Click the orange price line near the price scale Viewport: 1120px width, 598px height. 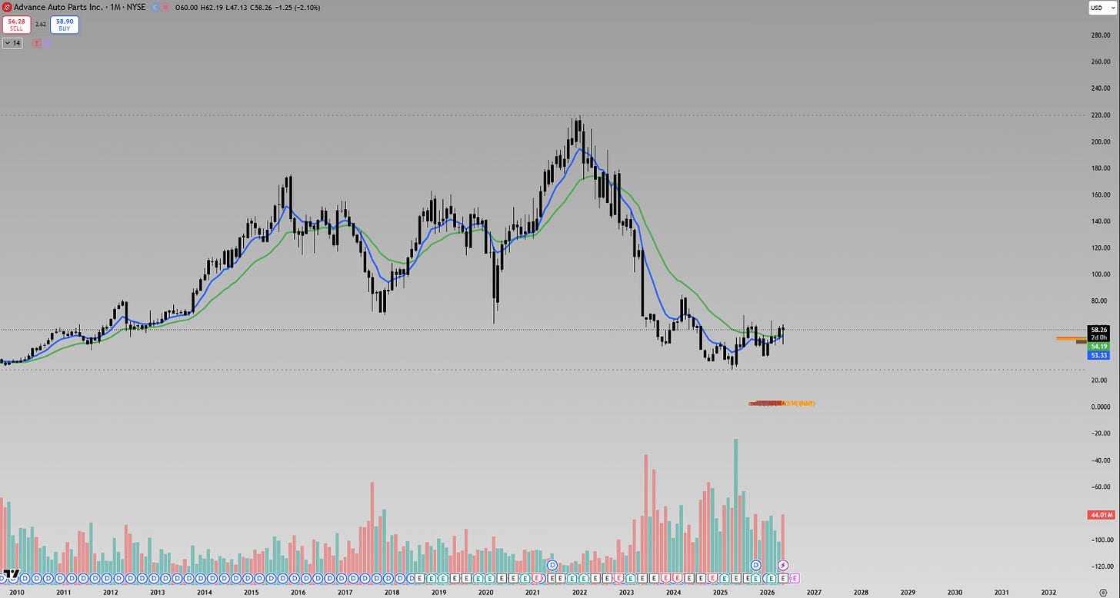(x=1071, y=338)
